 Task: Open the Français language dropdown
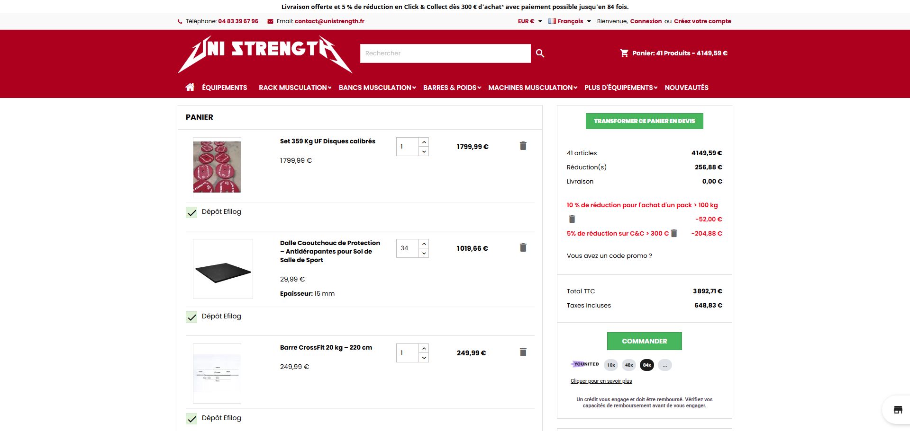pyautogui.click(x=570, y=21)
